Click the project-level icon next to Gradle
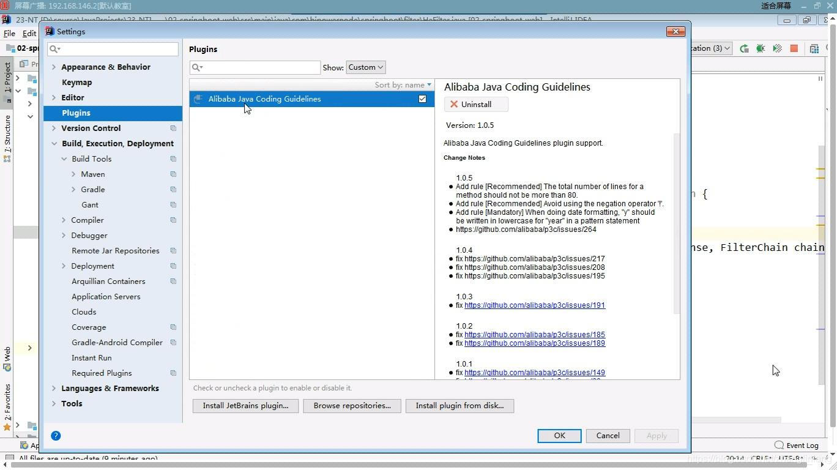The width and height of the screenshot is (837, 470). (173, 189)
